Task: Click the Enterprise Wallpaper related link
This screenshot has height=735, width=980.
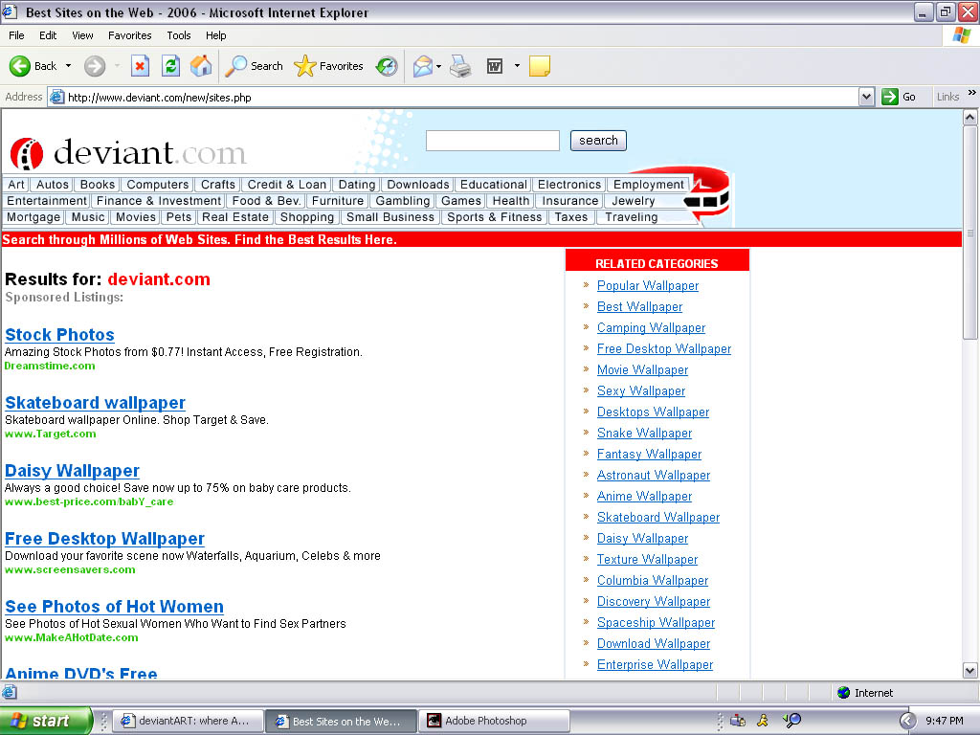Action: tap(655, 664)
